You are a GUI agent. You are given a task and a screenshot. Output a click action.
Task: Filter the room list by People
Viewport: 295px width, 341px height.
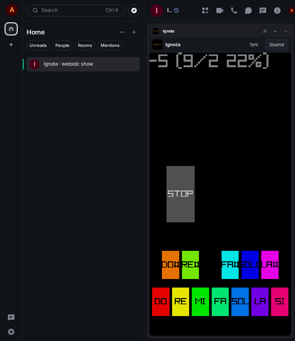click(62, 46)
